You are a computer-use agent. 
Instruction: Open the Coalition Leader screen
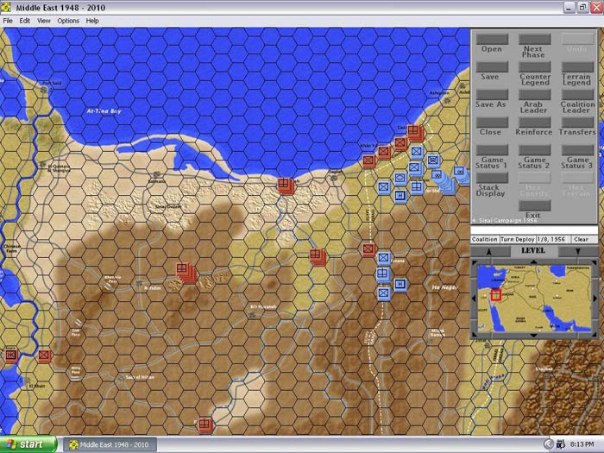pyautogui.click(x=577, y=94)
